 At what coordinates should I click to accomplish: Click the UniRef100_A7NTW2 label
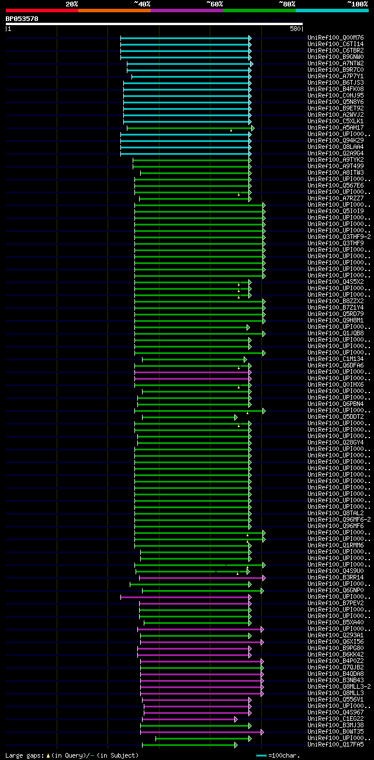[335, 64]
